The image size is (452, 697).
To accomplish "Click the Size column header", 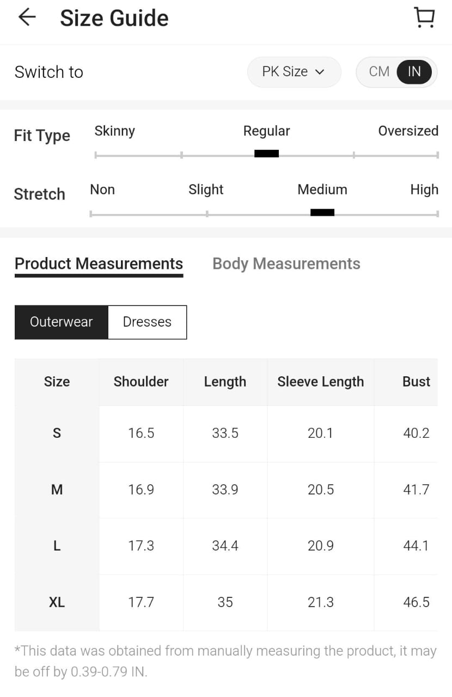I will [57, 382].
